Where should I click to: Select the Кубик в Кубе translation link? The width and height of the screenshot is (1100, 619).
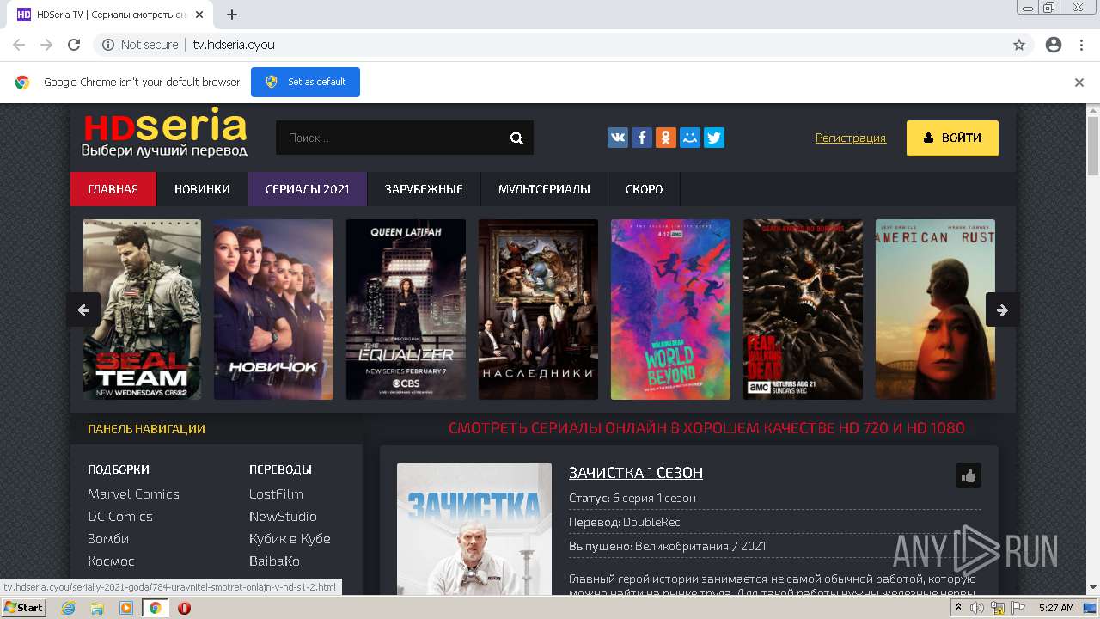[290, 539]
